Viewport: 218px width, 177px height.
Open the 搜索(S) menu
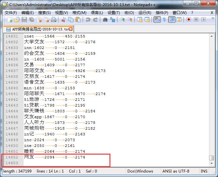pyautogui.click(x=44, y=13)
